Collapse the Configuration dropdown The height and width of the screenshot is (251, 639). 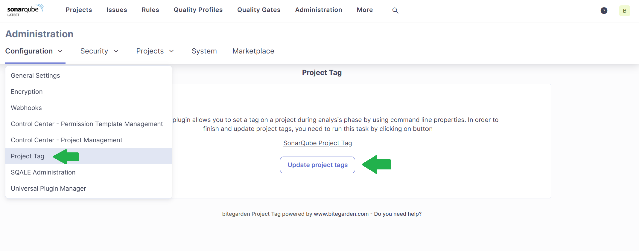pyautogui.click(x=34, y=51)
